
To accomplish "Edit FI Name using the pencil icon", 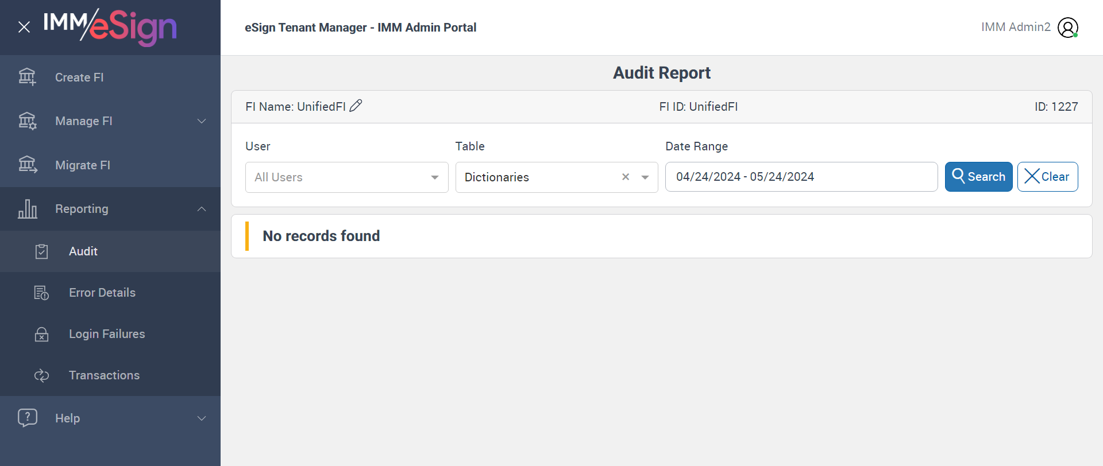I will click(x=356, y=106).
